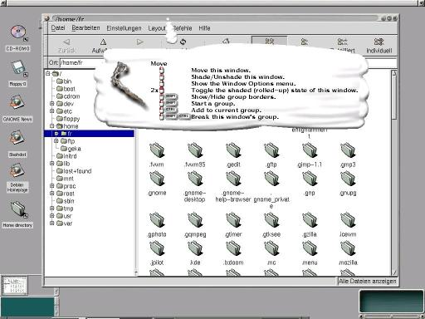Open the Datei menu
The height and width of the screenshot is (319, 425).
58,28
